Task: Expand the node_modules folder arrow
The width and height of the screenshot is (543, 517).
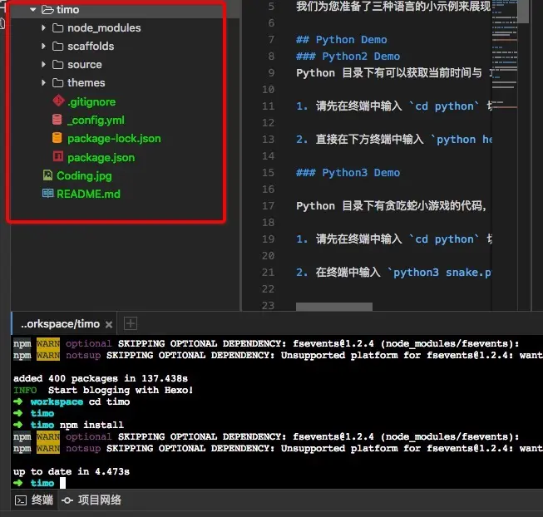Action: (x=43, y=27)
